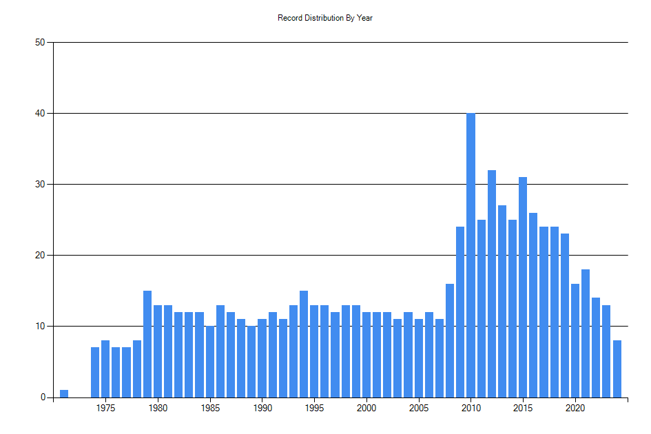The height and width of the screenshot is (434, 651).
Task: Select the 1990 tick label
Action: coord(263,408)
